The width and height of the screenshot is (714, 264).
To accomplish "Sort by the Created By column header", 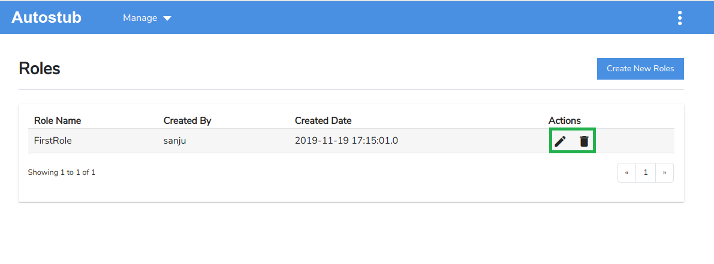I will 187,120.
